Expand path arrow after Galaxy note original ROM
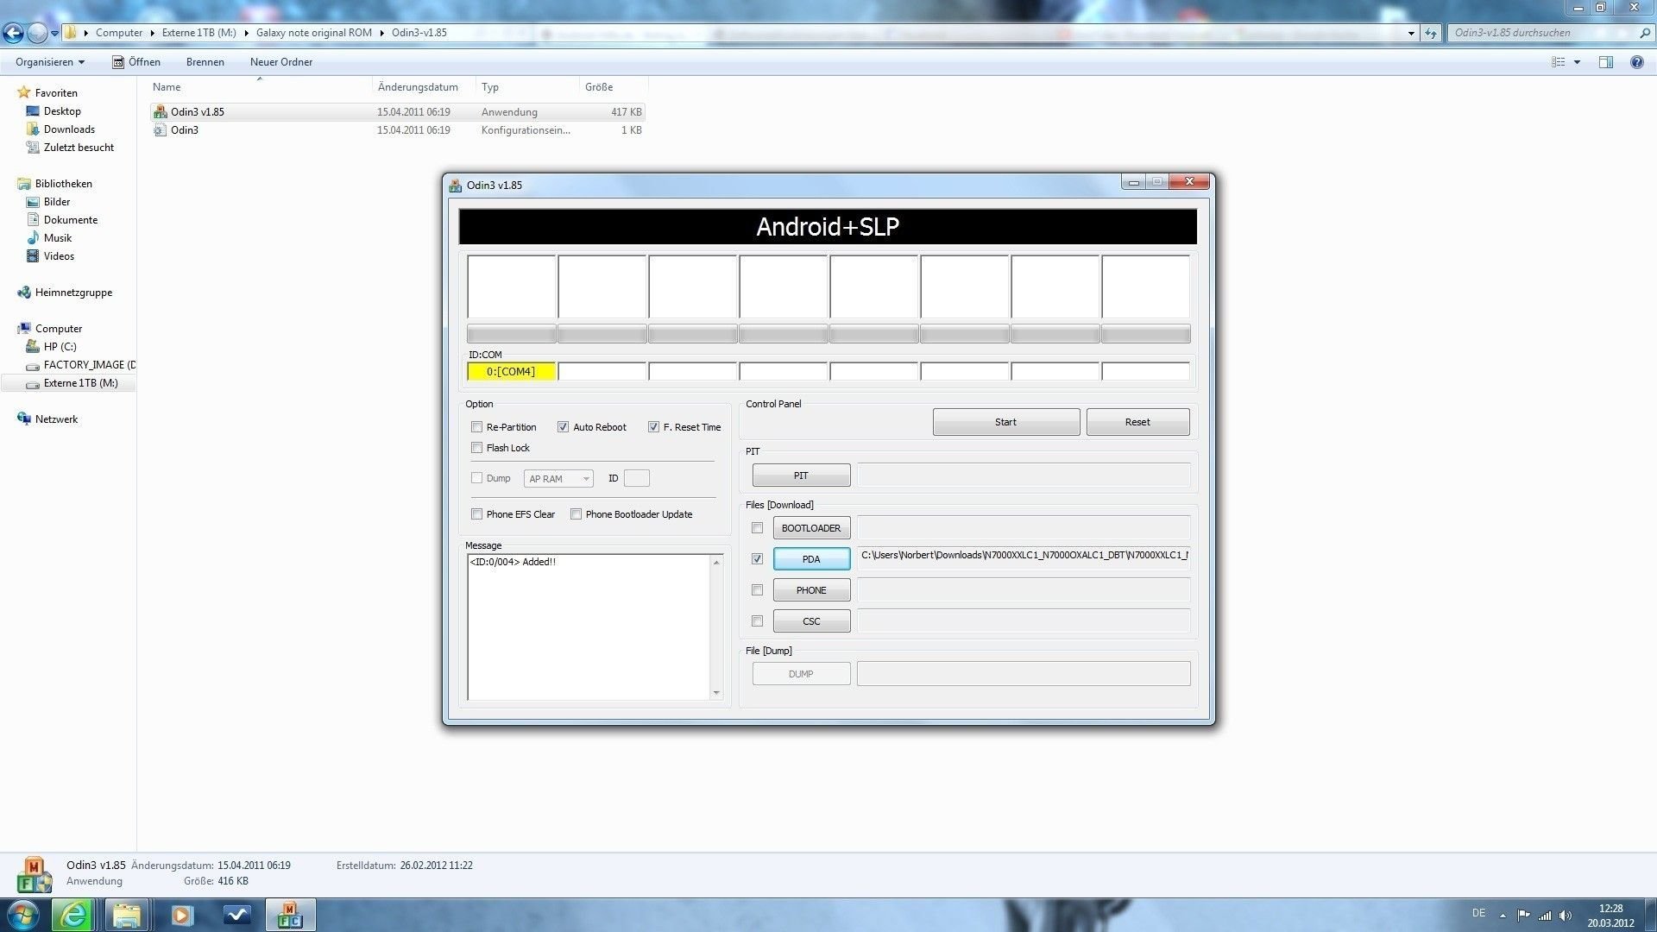This screenshot has height=932, width=1657. point(381,33)
